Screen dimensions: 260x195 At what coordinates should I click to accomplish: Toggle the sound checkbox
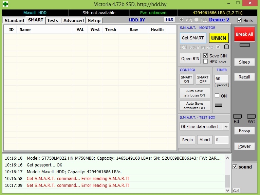[x=235, y=166]
